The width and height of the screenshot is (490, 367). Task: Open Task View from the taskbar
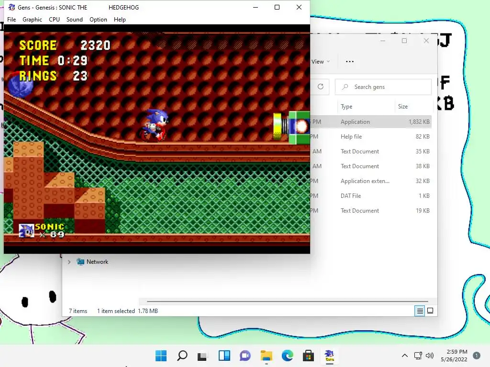tap(202, 356)
